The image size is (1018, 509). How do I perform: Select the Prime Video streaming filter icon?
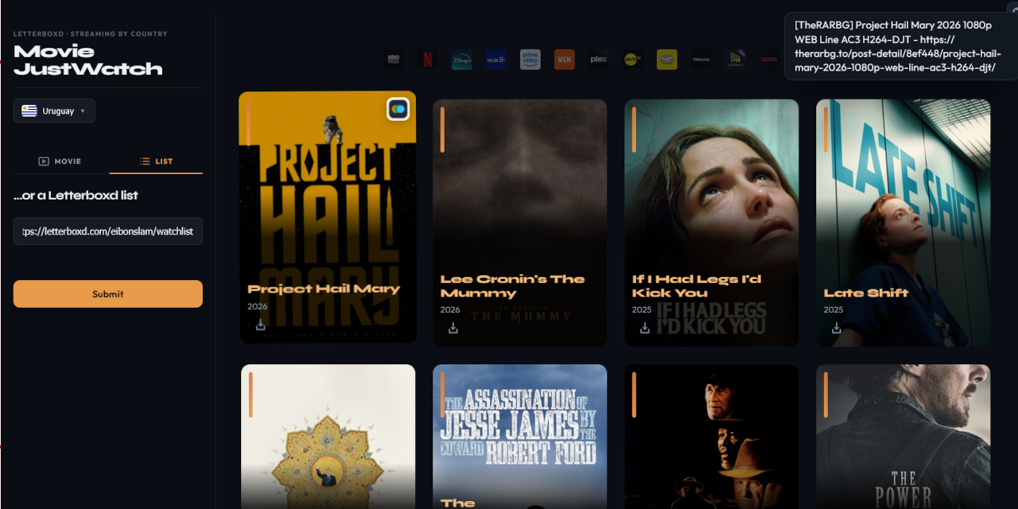click(530, 59)
